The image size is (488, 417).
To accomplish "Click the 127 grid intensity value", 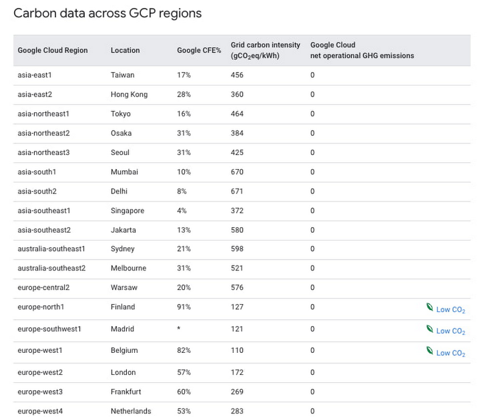I will tap(237, 307).
